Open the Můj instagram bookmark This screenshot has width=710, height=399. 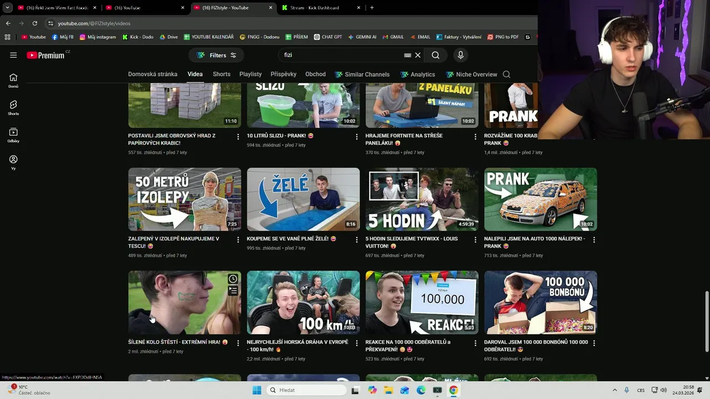98,37
